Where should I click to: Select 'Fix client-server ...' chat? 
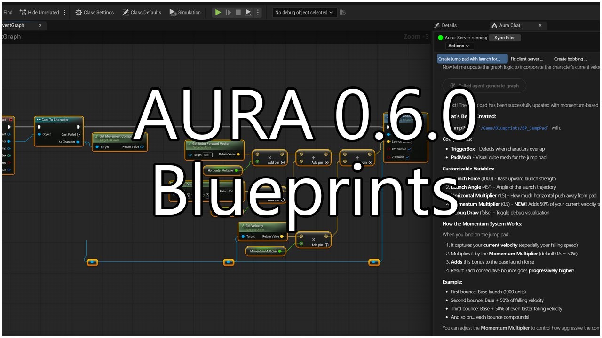tap(527, 59)
